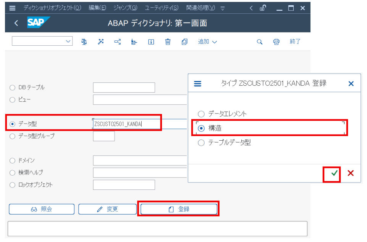Click the ロックオブジェクト input field

[124, 185]
